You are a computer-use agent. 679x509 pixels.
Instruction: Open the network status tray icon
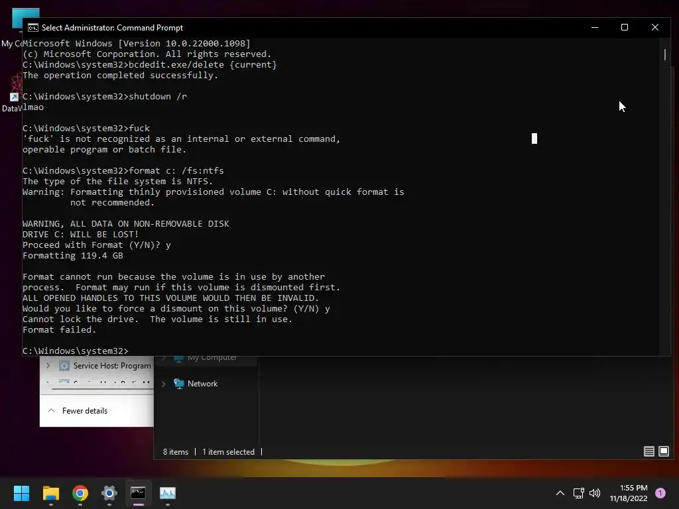coord(578,493)
